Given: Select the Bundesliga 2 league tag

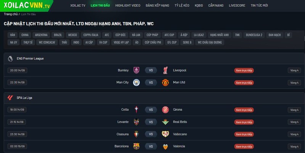Looking at the screenshot, I should pos(254,35).
